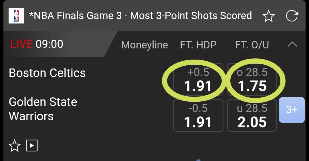Open the Golden State Warriors team name

coord(43,109)
